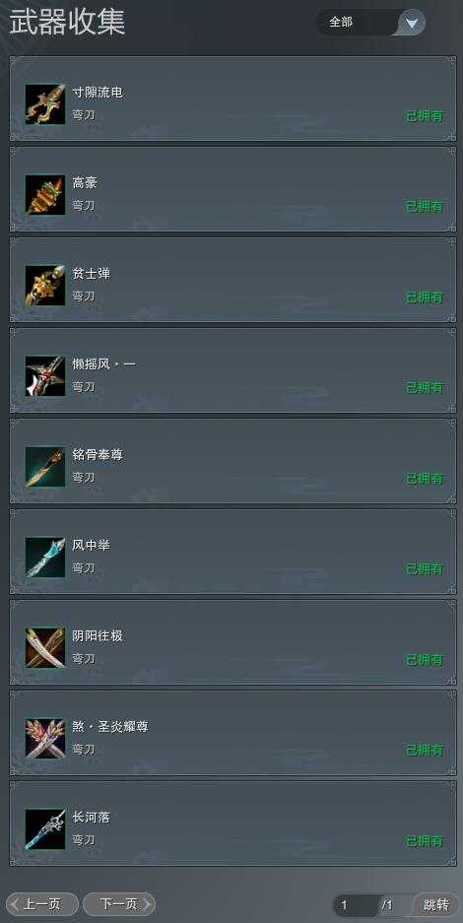Click the 寸隙流电 weapon icon
This screenshot has width=463, height=923.
click(45, 104)
